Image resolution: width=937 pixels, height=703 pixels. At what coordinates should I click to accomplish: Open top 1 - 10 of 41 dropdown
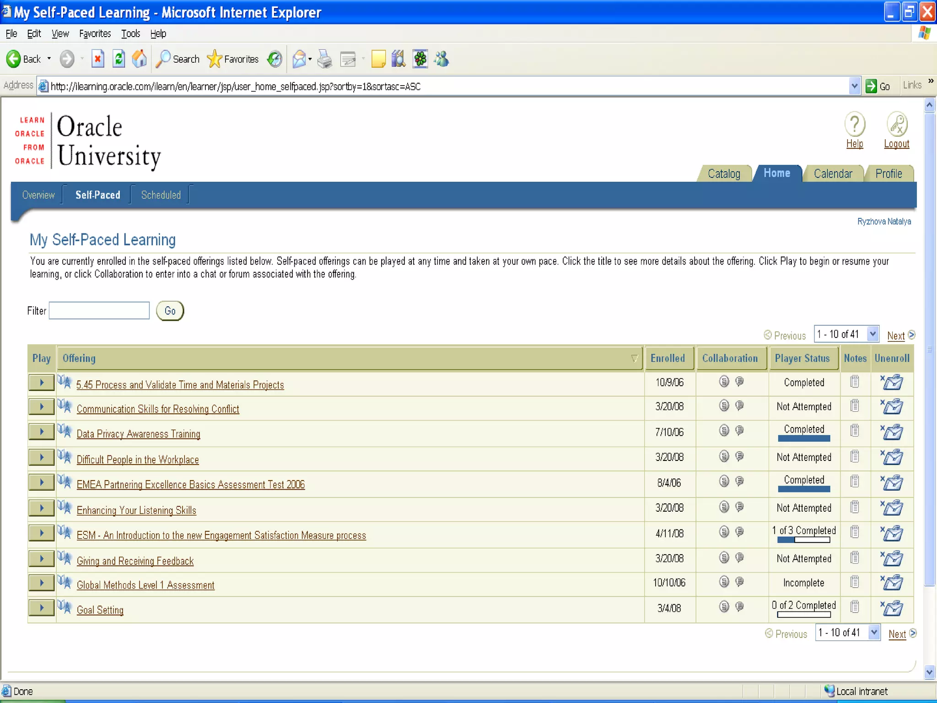click(872, 334)
